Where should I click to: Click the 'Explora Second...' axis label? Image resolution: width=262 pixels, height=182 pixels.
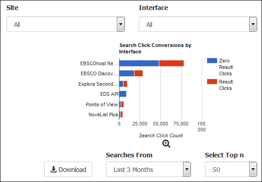[x=98, y=84]
